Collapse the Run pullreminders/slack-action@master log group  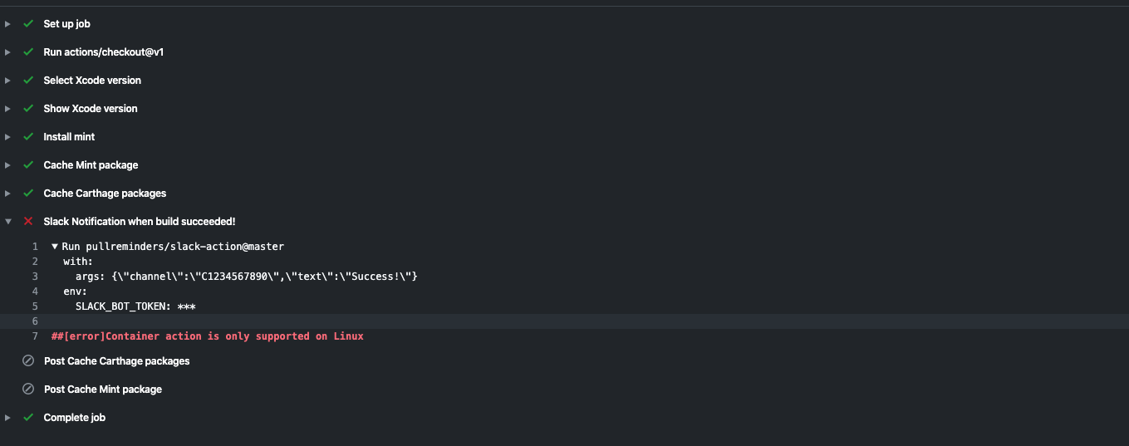tap(55, 247)
